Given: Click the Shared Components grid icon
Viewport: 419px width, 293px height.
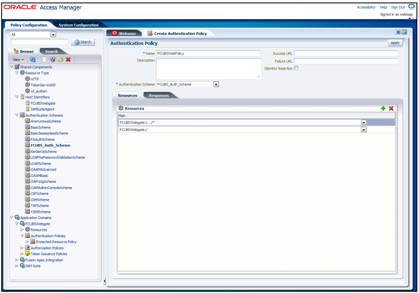Looking at the screenshot, I should click(x=17, y=67).
